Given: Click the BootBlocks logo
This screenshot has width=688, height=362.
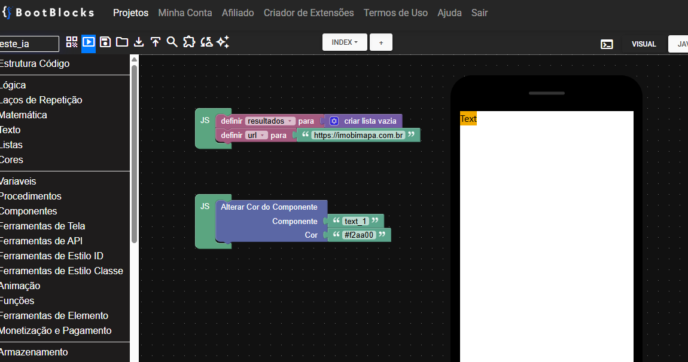Looking at the screenshot, I should pyautogui.click(x=48, y=13).
